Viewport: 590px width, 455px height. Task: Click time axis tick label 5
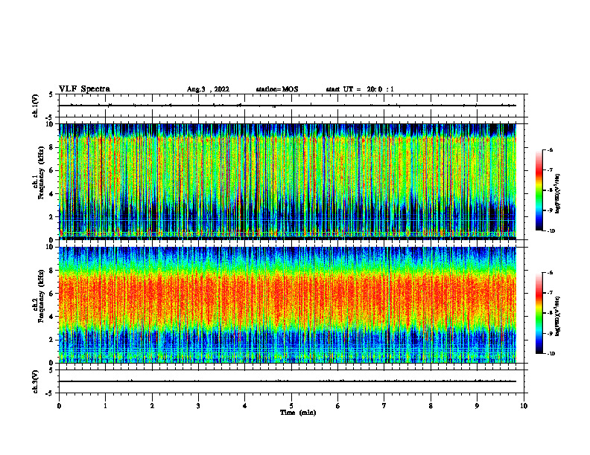(291, 406)
